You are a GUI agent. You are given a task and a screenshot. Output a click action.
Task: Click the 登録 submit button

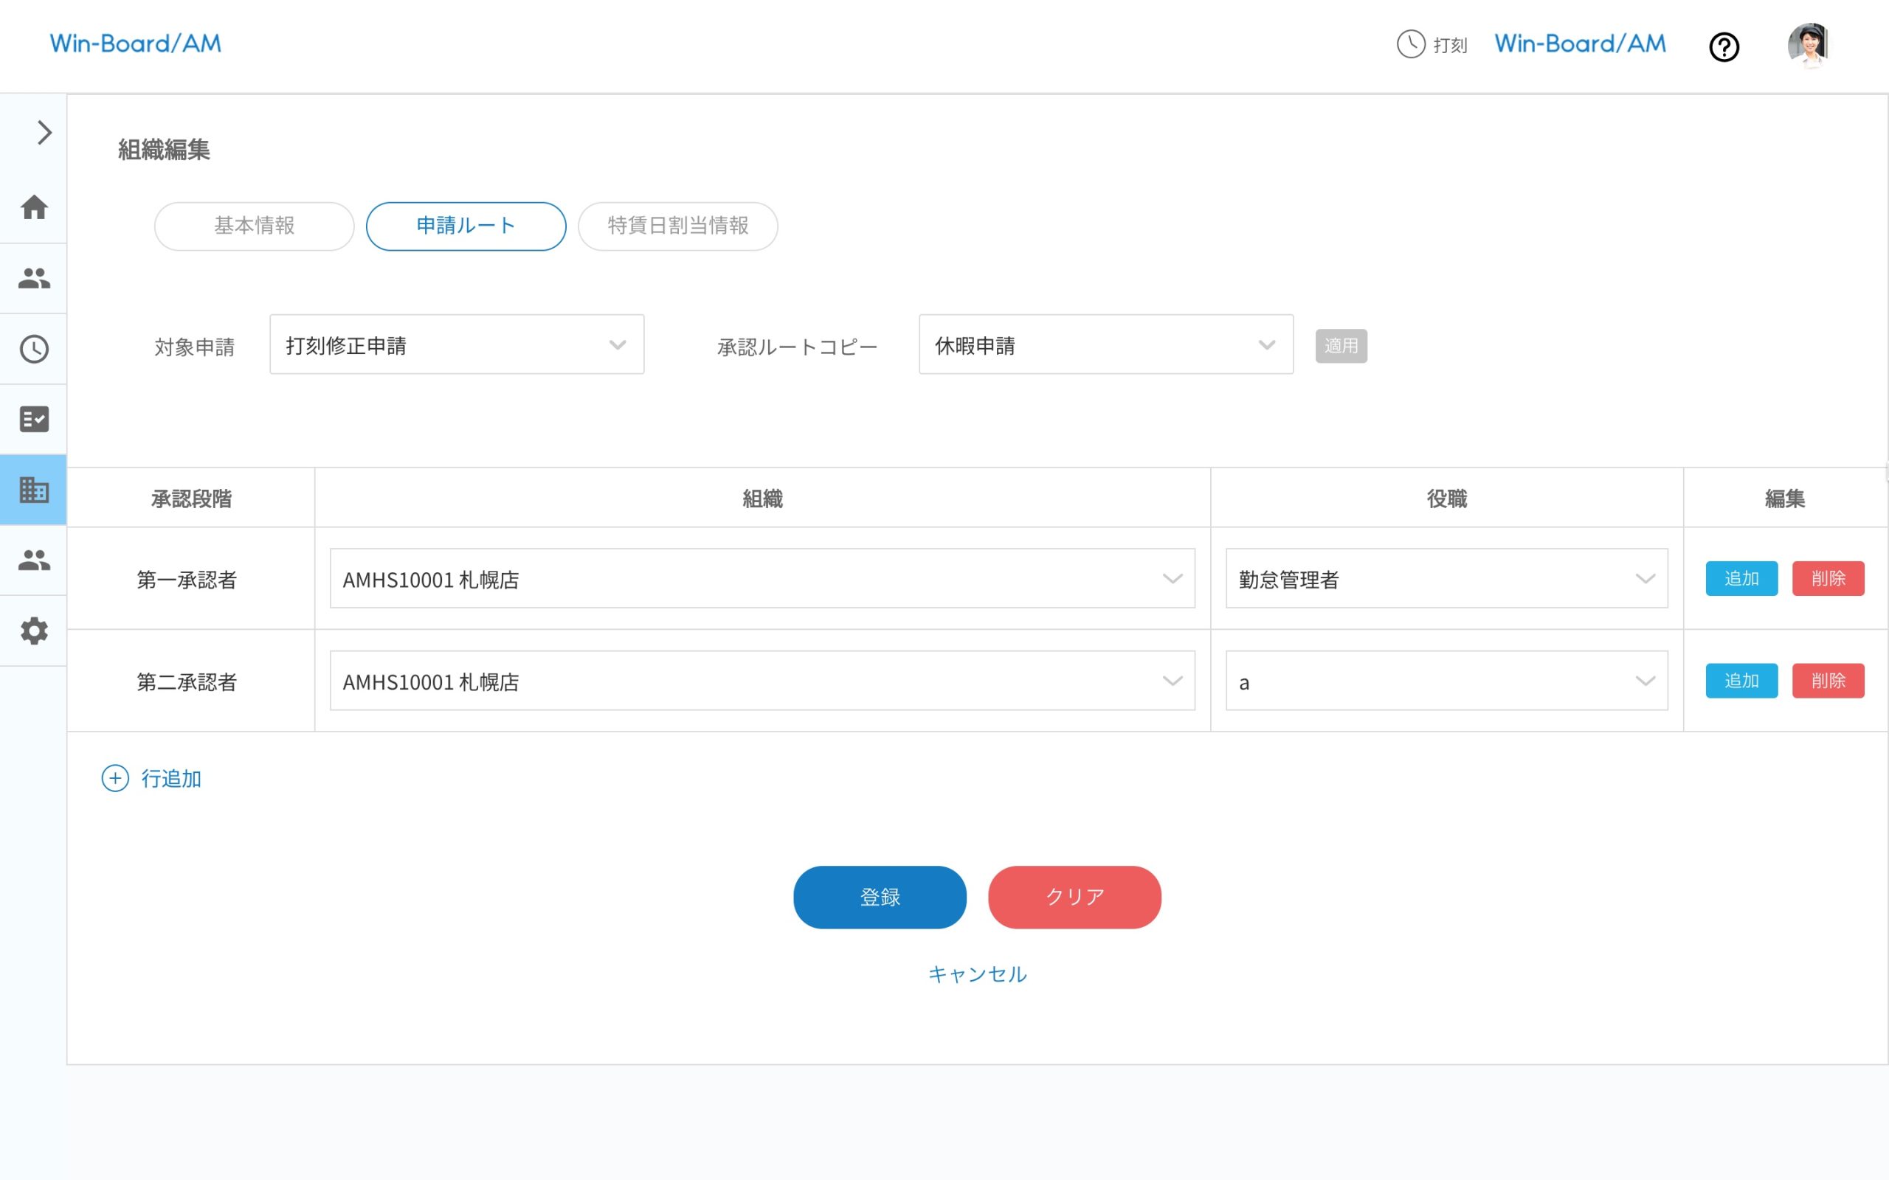click(879, 897)
